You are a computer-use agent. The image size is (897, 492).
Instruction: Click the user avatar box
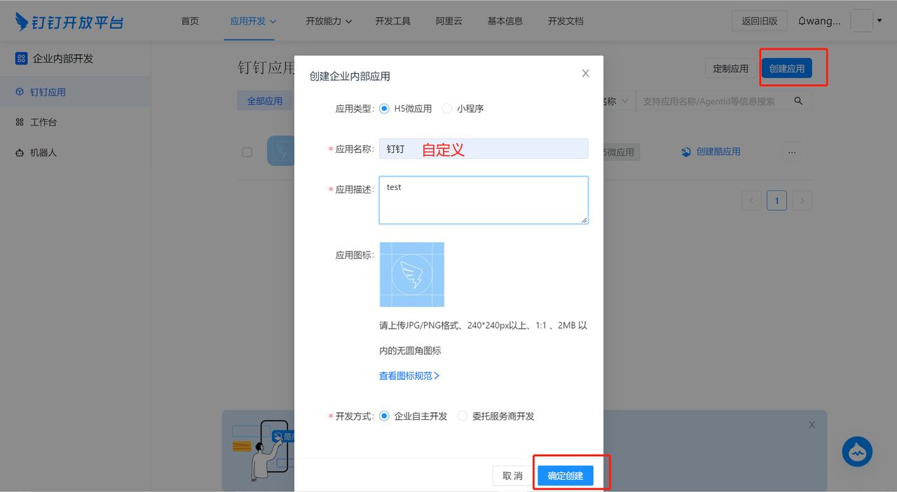point(861,21)
